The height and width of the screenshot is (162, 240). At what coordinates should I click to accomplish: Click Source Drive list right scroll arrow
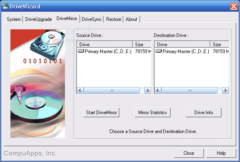[147, 90]
